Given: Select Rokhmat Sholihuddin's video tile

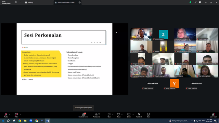Looking at the screenshot, I should (185, 46).
